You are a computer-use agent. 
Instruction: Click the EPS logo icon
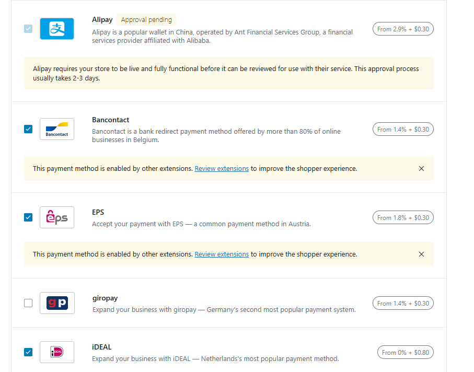[x=57, y=217]
